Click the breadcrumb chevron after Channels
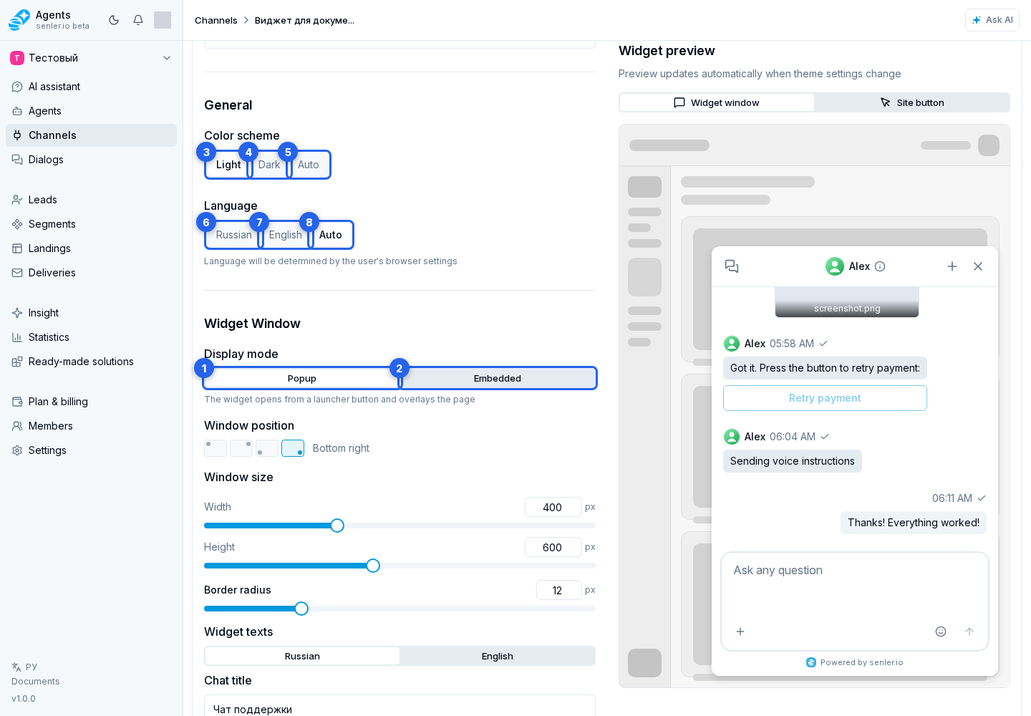The width and height of the screenshot is (1031, 716). point(246,20)
